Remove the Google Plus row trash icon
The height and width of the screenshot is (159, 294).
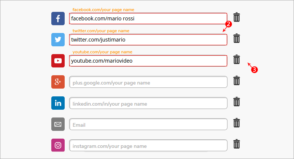coord(237,81)
